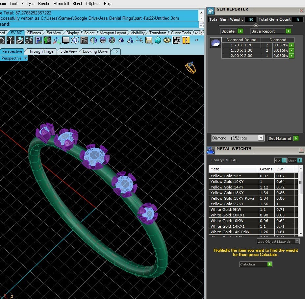The image size is (305, 299).
Task: Select the Yellow Gold:14KY metal row
Action: (x=253, y=187)
